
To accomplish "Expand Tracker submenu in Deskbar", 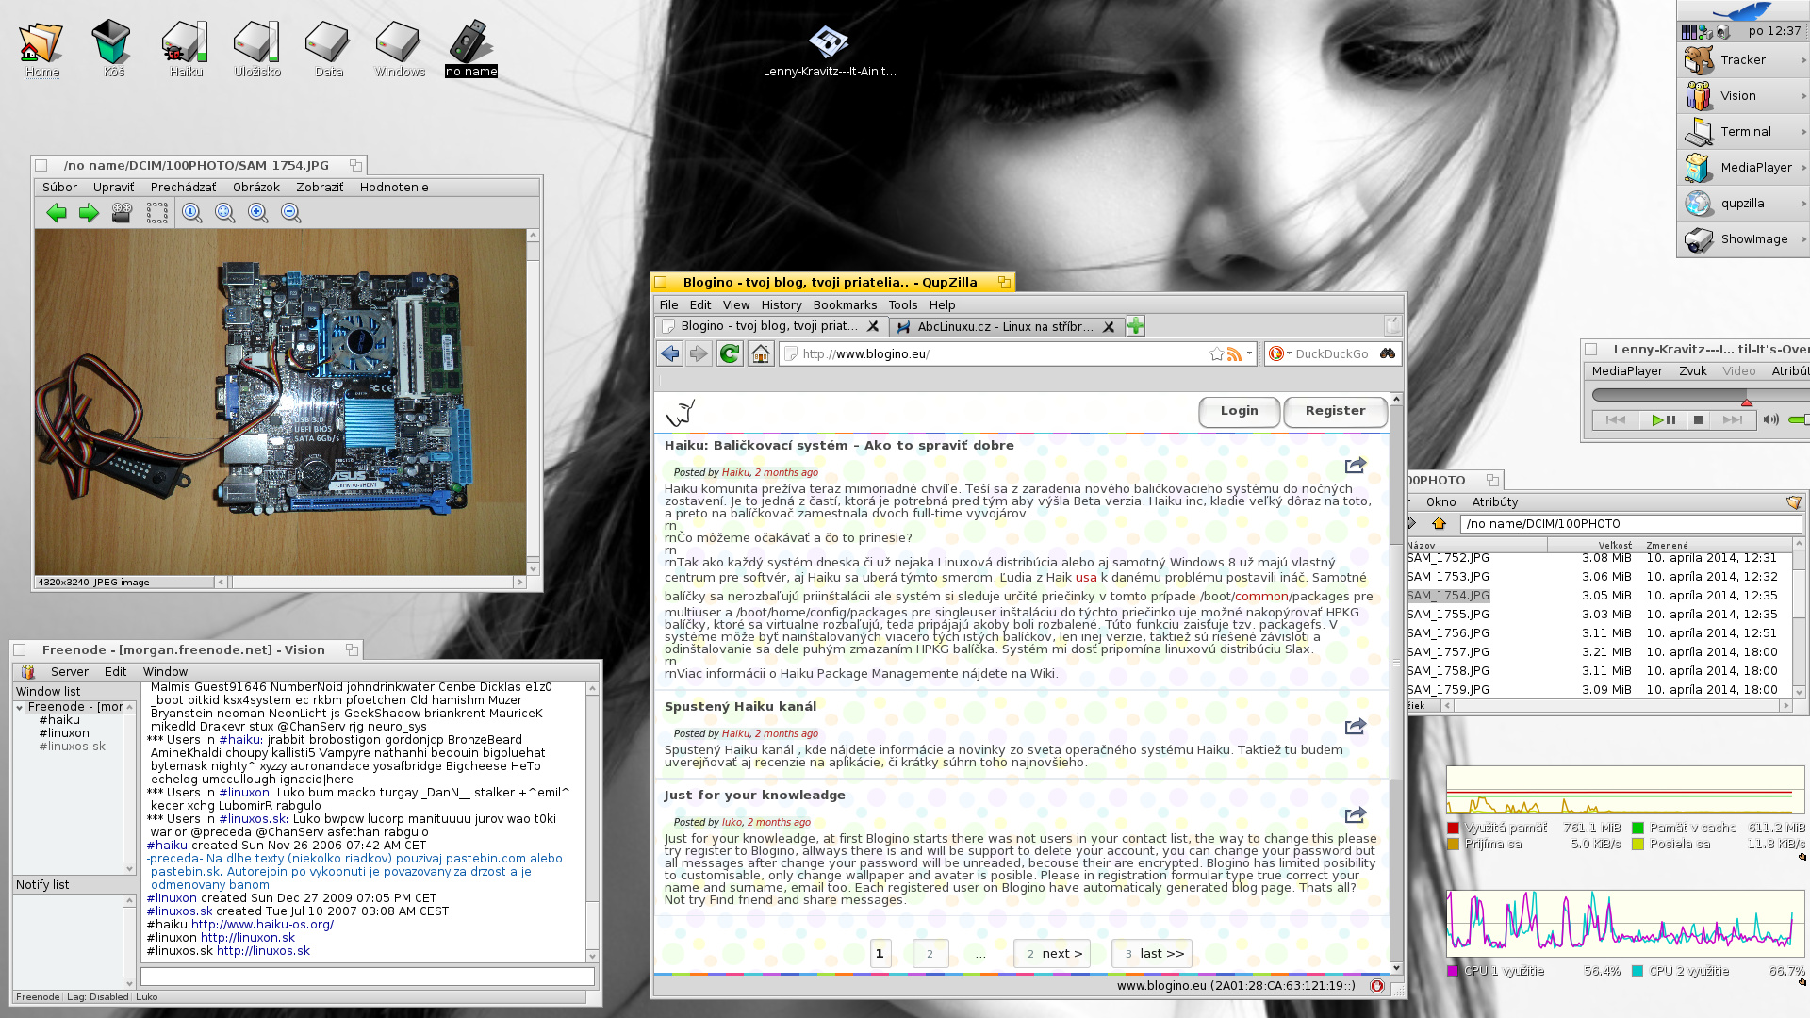I will click(x=1803, y=60).
